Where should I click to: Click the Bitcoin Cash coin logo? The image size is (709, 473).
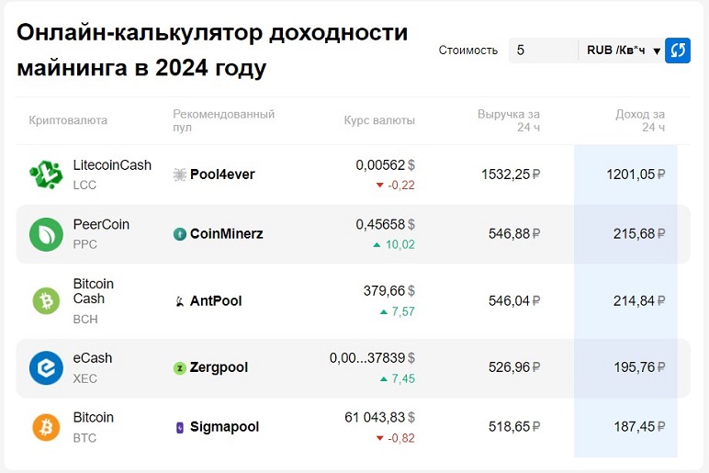pyautogui.click(x=45, y=300)
